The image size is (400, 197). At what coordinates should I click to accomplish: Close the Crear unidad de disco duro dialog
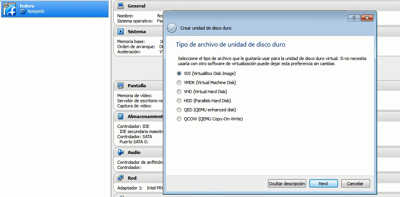pyautogui.click(x=367, y=18)
